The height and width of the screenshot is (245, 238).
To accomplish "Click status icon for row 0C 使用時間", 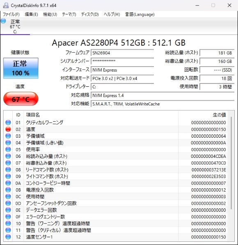I will point(8,196).
